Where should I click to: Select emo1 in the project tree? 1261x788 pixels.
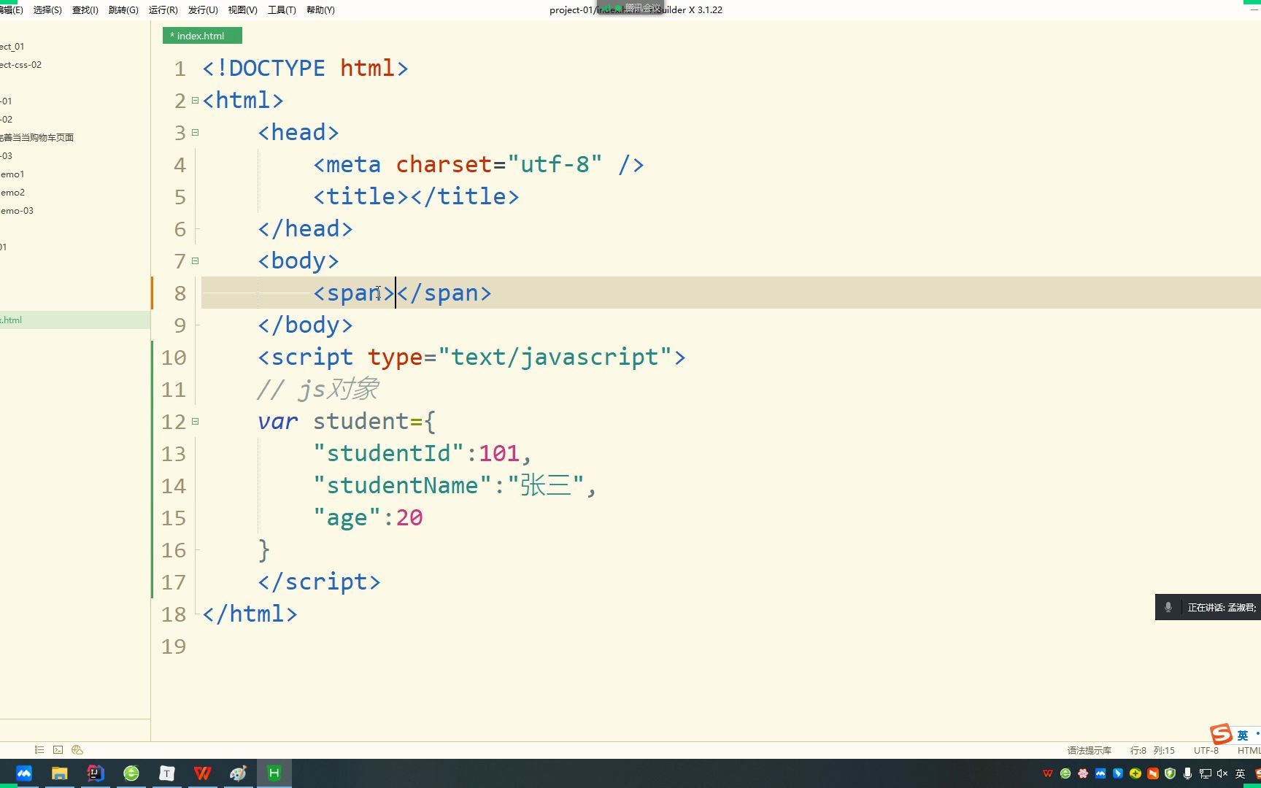(12, 174)
